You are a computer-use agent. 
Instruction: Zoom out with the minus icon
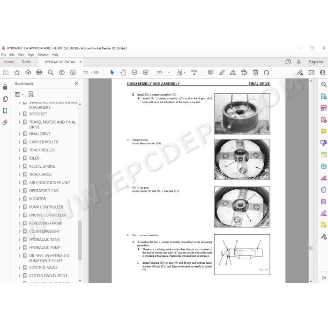click(x=134, y=72)
